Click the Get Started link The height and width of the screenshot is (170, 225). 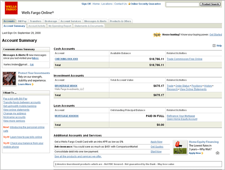(x=216, y=35)
